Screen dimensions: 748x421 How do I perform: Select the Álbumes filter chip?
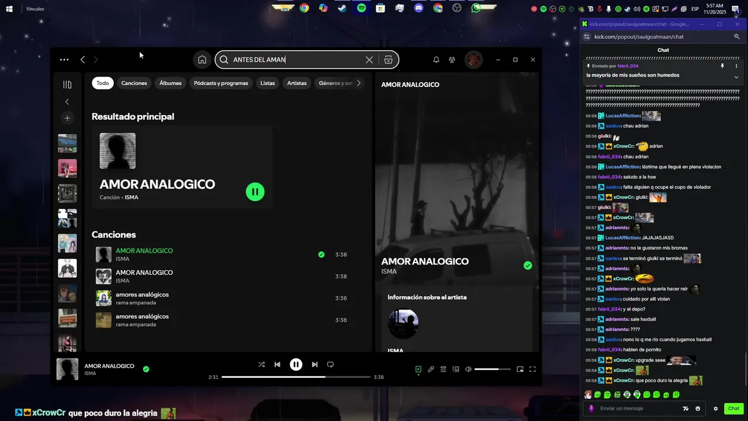point(171,83)
